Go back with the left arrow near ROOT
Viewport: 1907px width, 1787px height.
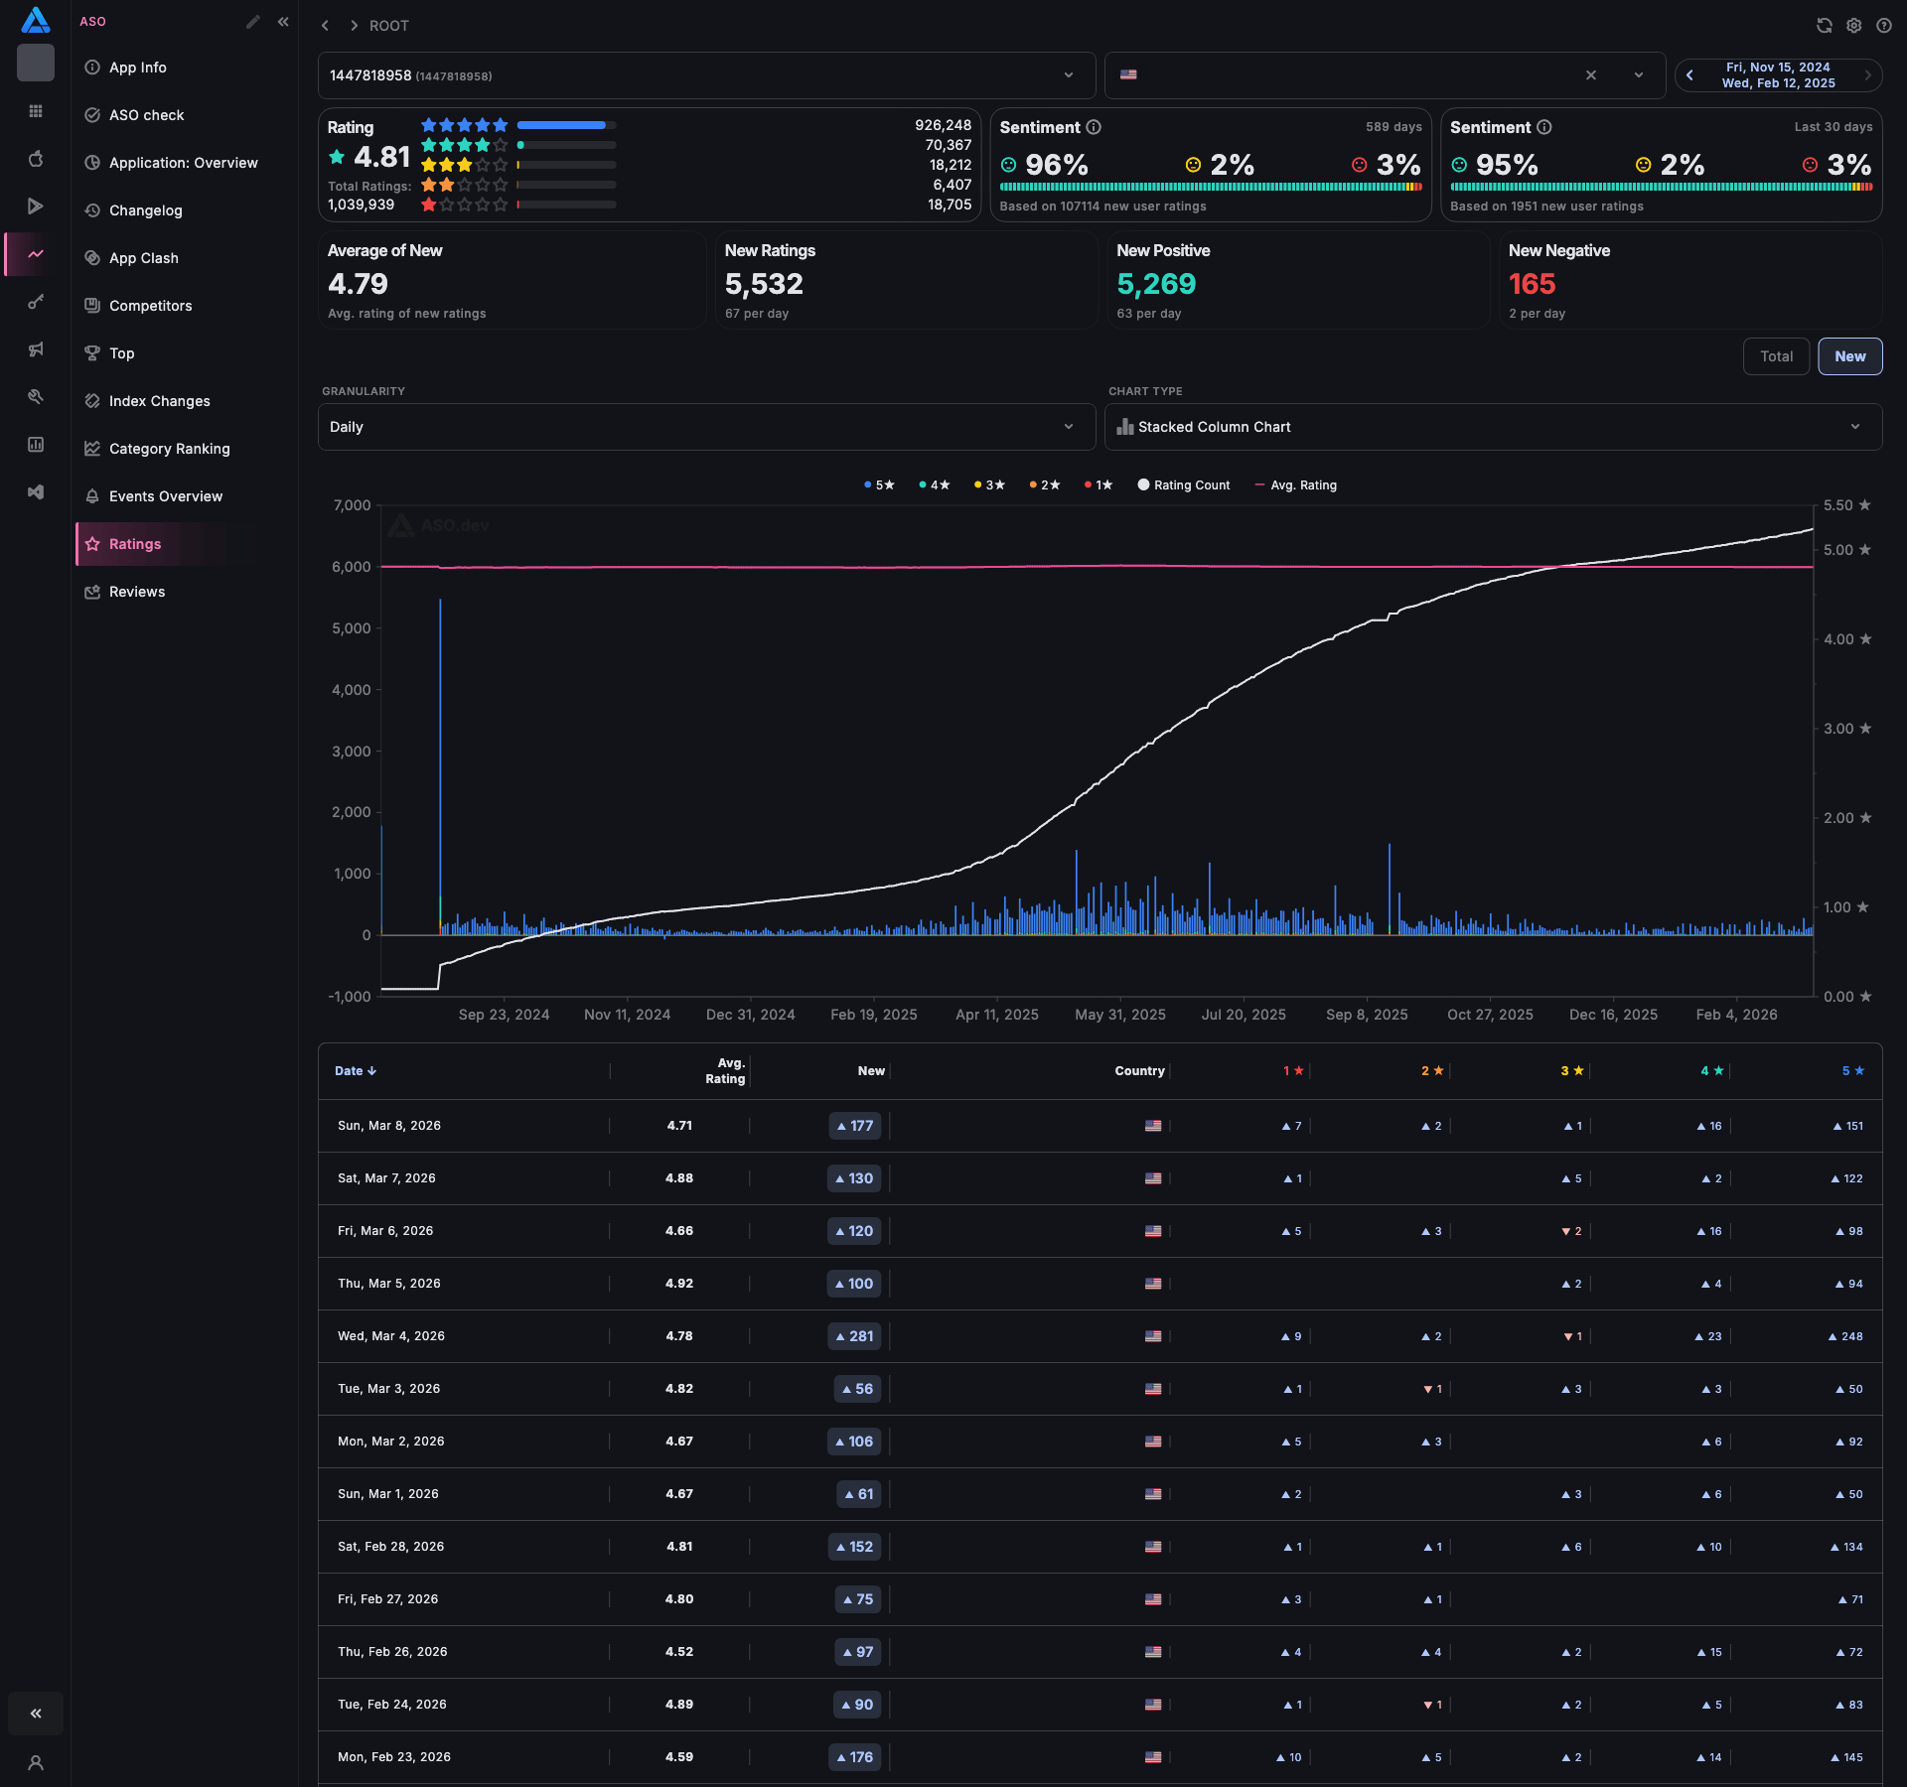pos(325,26)
